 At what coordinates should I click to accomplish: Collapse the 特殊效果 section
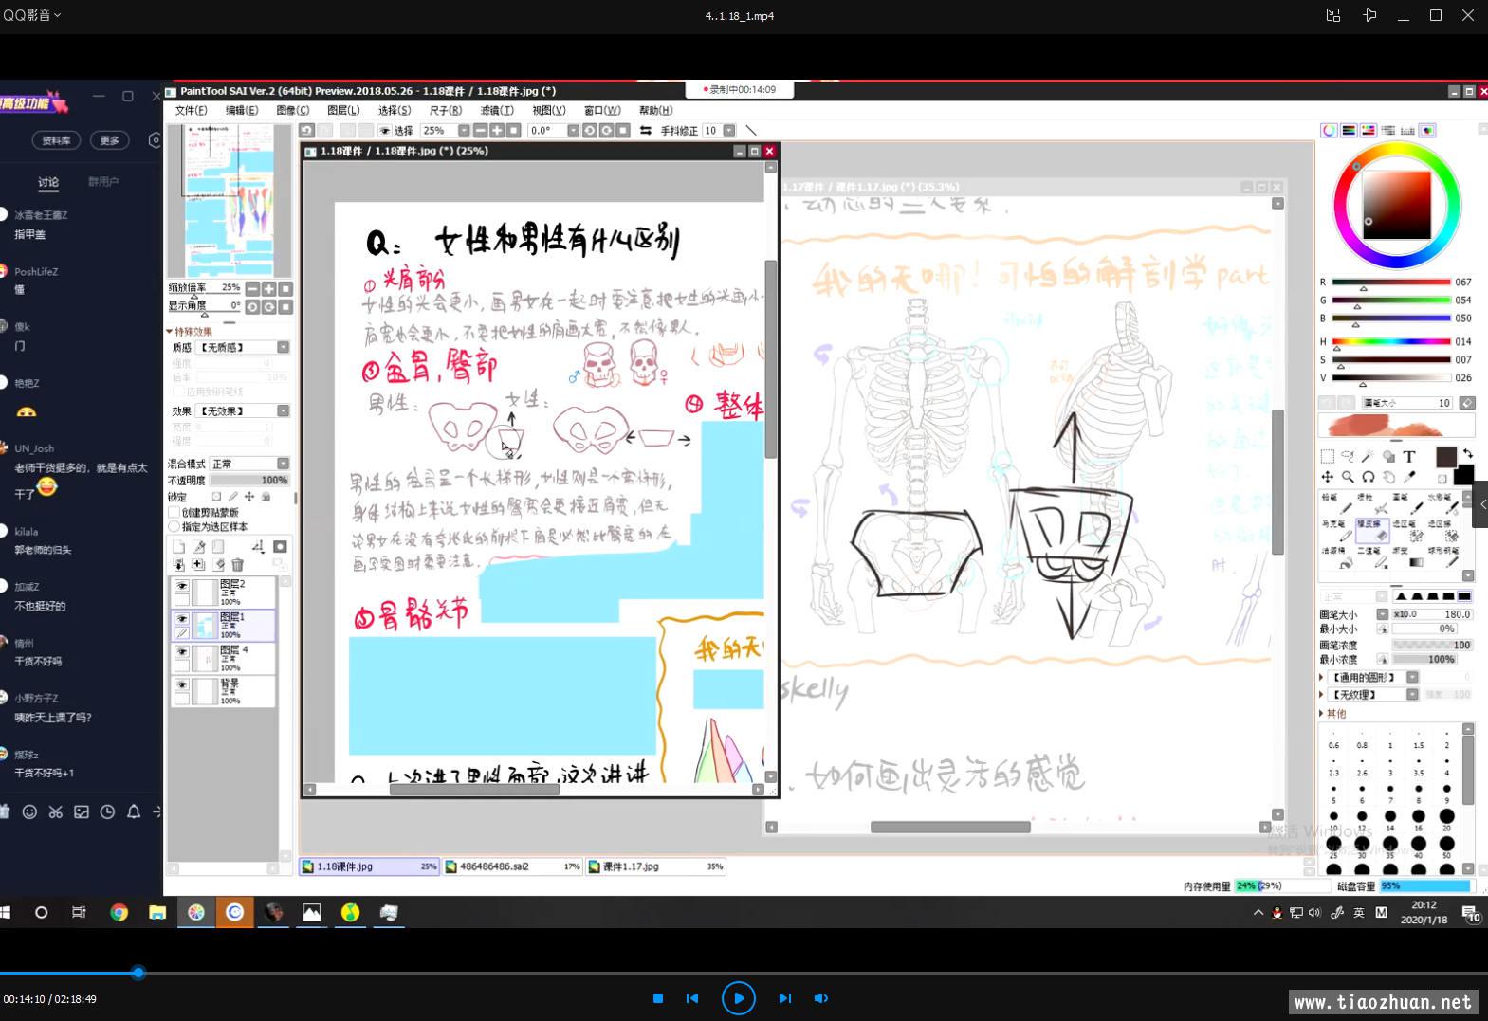(170, 332)
